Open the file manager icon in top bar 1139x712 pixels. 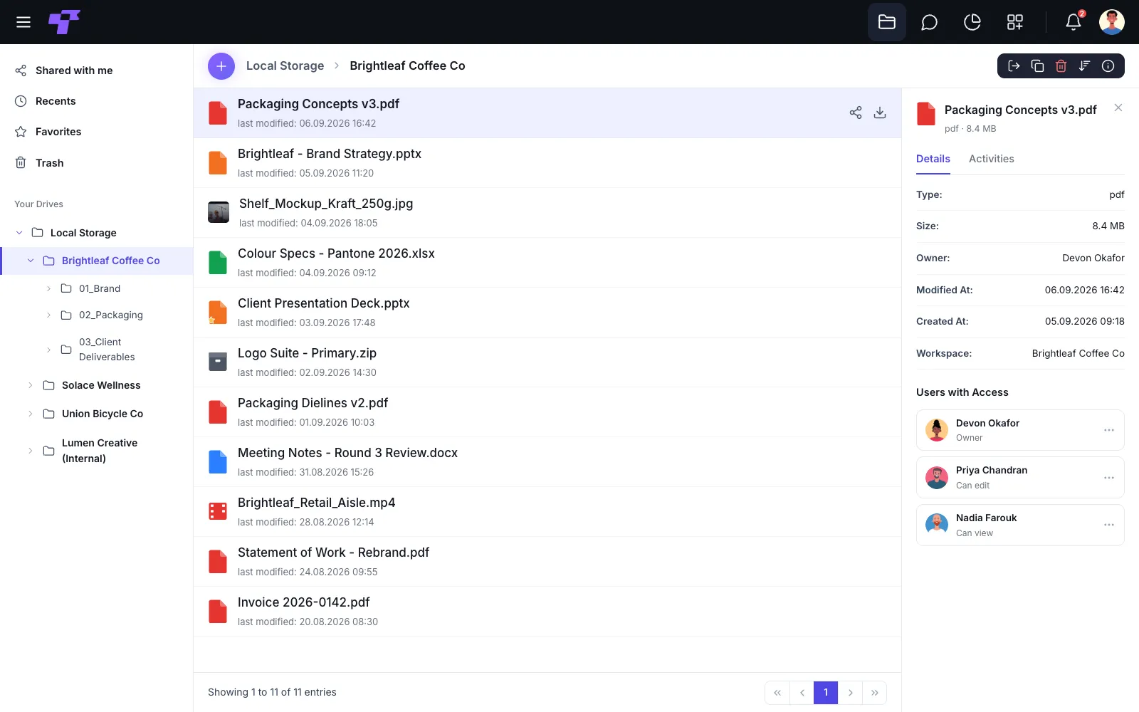pos(887,22)
